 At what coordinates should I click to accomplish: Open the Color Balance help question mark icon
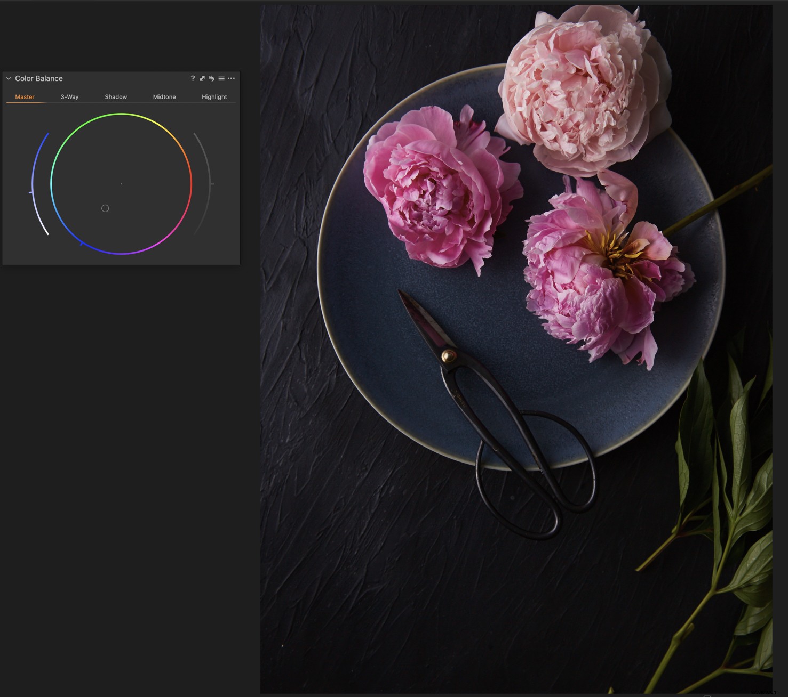coord(192,78)
